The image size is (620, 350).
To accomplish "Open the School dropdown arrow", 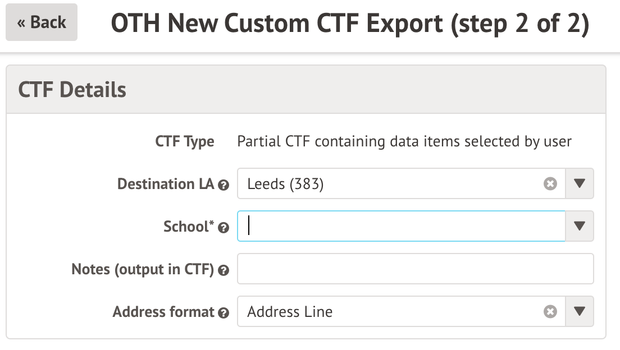I will pos(580,227).
